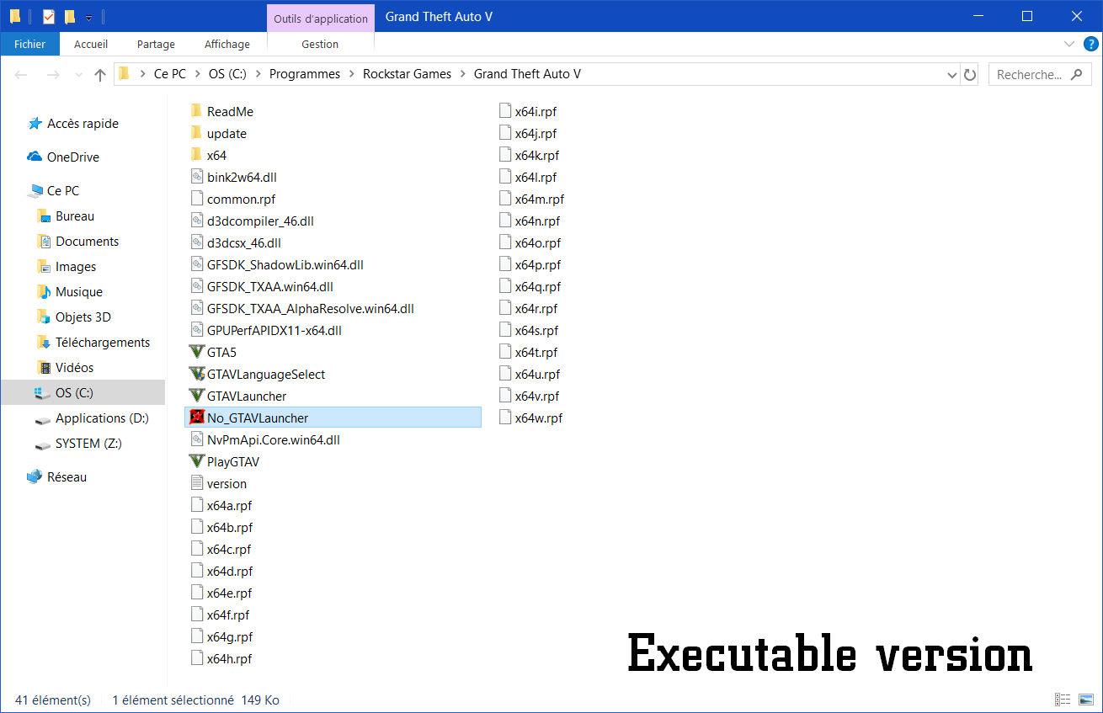Open Réseau in navigation pane

click(57, 476)
